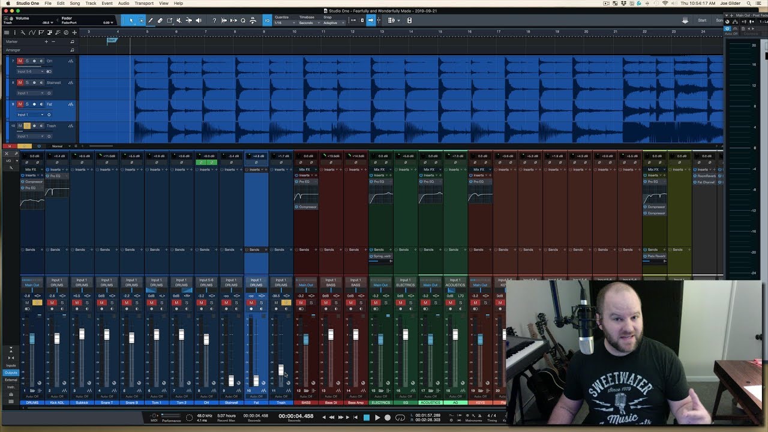The height and width of the screenshot is (432, 768).
Task: Click the Spring_verb send on ELECTRICS
Action: (381, 256)
